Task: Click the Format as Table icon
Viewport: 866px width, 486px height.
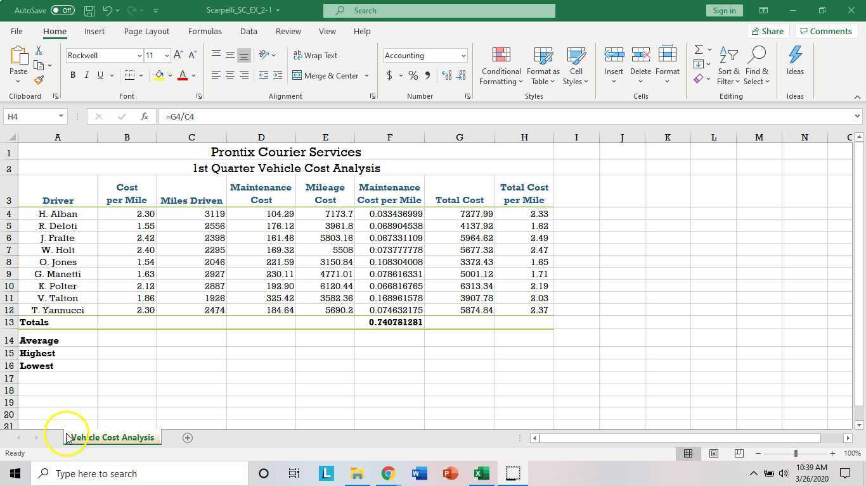Action: point(542,65)
